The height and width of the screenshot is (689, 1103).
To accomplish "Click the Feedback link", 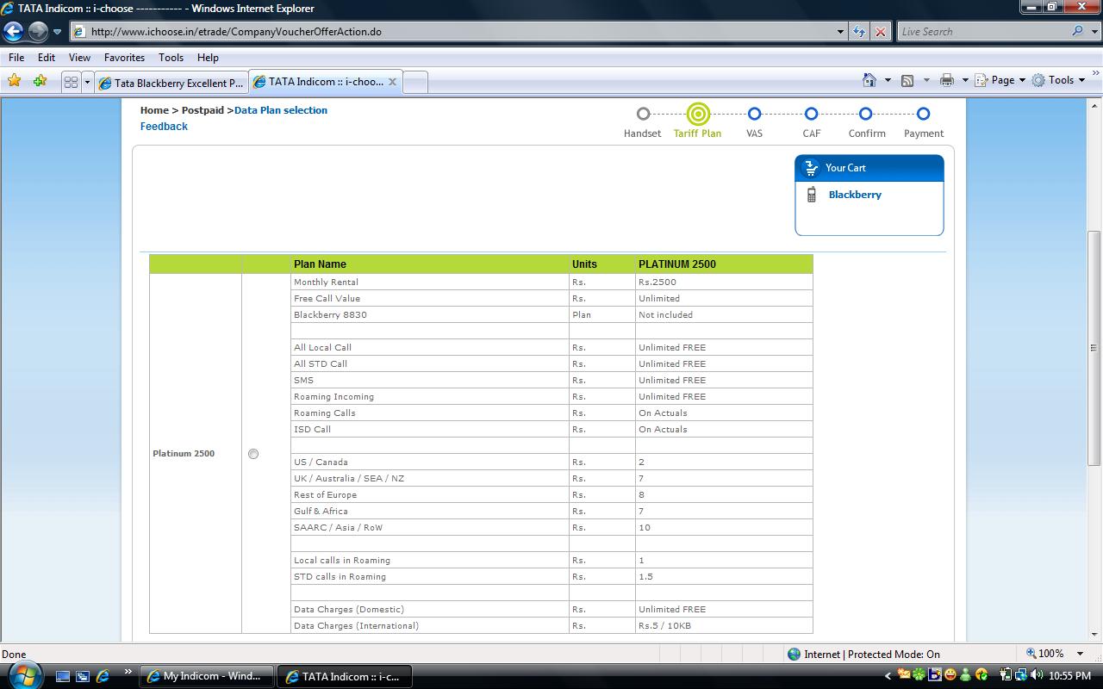I will 164,127.
